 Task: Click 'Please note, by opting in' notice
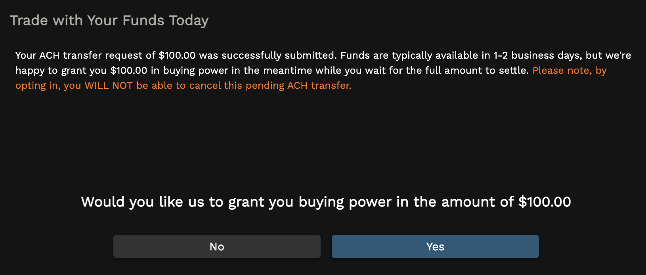[x=570, y=70]
